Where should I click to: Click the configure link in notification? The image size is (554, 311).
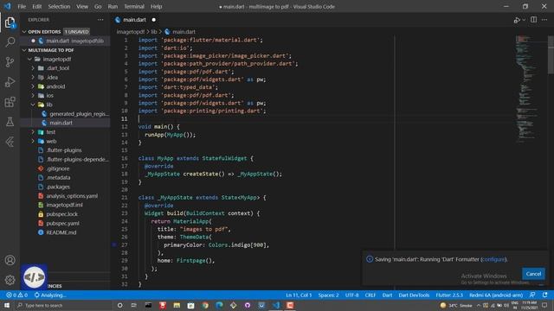pyautogui.click(x=493, y=259)
